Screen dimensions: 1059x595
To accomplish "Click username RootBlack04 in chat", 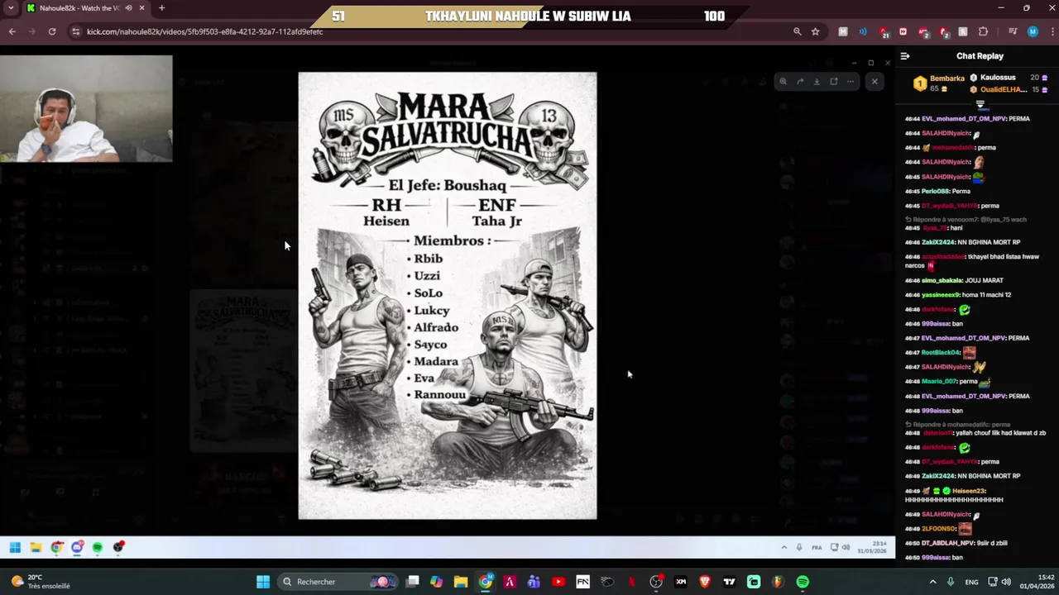I will tap(941, 353).
